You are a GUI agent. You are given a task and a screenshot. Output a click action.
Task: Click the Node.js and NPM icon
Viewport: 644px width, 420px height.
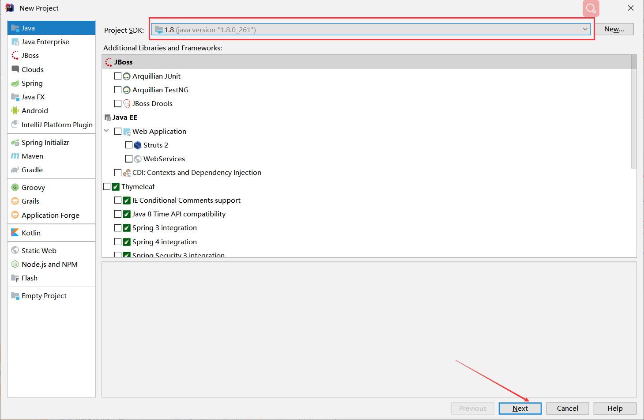(x=15, y=264)
